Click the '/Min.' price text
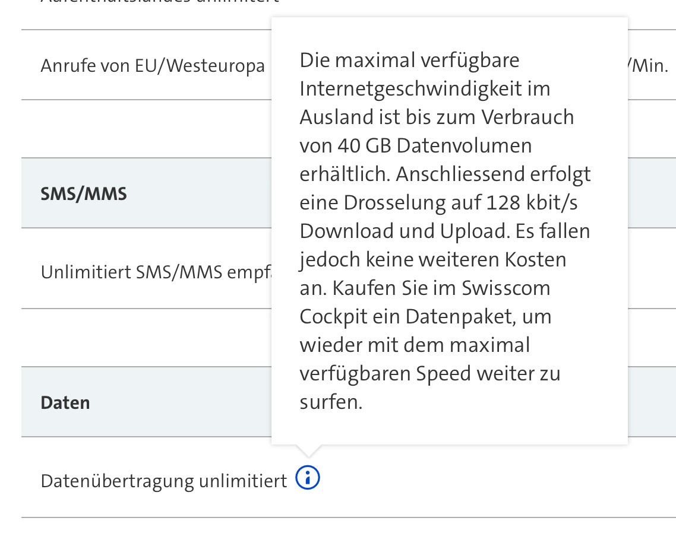This screenshot has height=540, width=676. (x=647, y=66)
